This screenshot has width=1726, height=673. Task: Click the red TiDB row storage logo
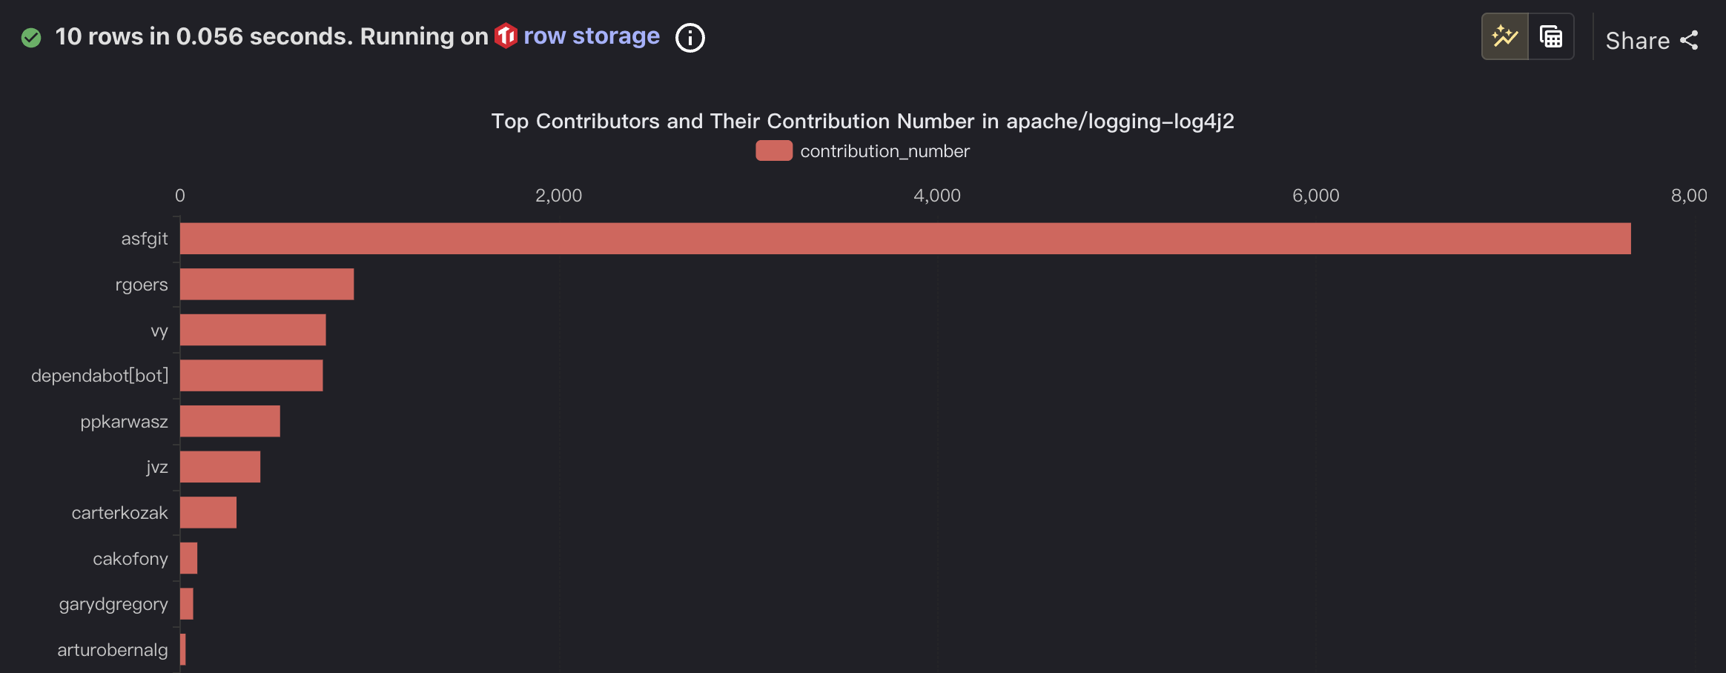tap(506, 36)
